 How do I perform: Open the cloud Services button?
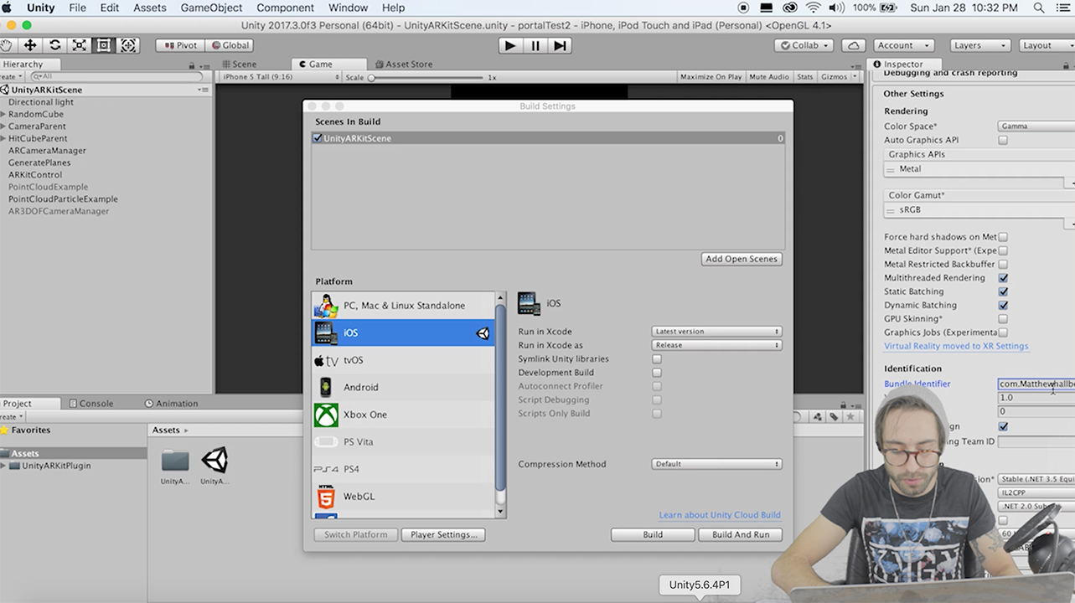[x=853, y=45]
